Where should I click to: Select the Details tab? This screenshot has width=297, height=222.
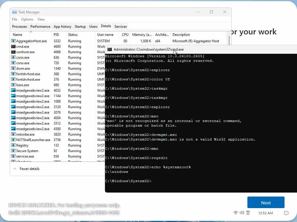[x=106, y=26]
